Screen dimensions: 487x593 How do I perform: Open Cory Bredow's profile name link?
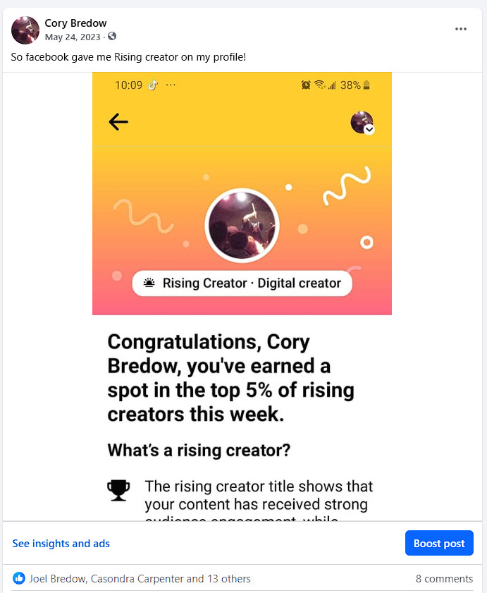[75, 23]
